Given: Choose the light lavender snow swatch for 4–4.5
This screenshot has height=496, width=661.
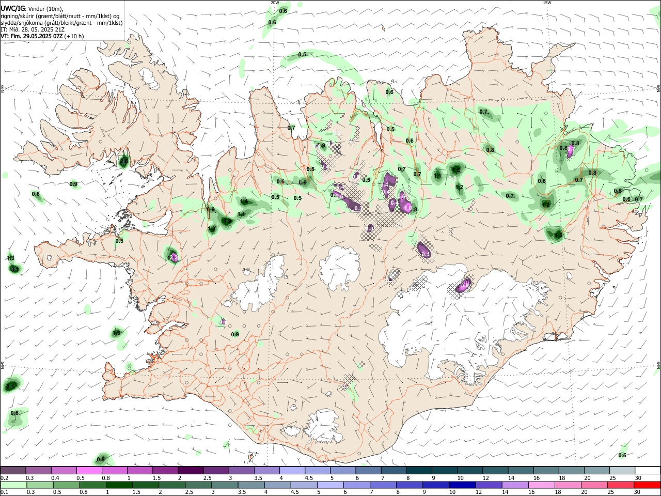Looking at the screenshot, I should point(291,470).
